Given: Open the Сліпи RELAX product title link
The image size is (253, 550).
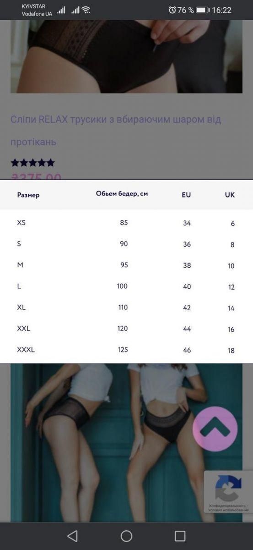Looking at the screenshot, I should (116, 131).
